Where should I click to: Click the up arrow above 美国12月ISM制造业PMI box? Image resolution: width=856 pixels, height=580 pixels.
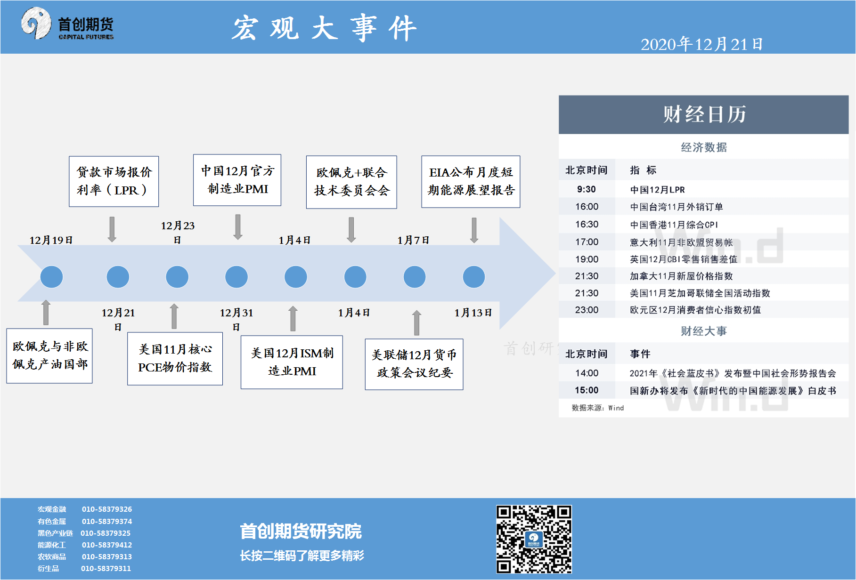[x=293, y=318]
